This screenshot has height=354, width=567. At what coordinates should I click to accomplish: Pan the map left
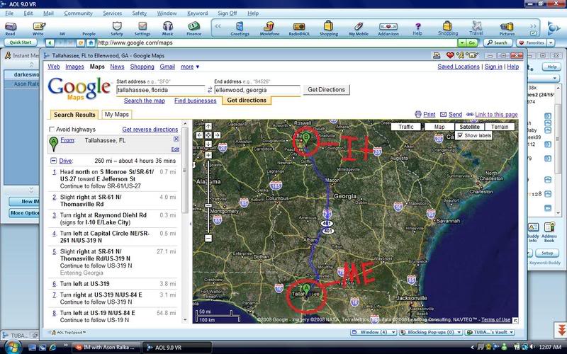[x=199, y=135]
